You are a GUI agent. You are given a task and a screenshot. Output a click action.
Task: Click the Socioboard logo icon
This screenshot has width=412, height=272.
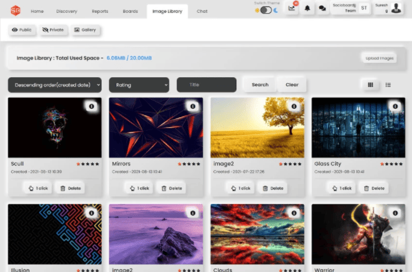pyautogui.click(x=16, y=11)
